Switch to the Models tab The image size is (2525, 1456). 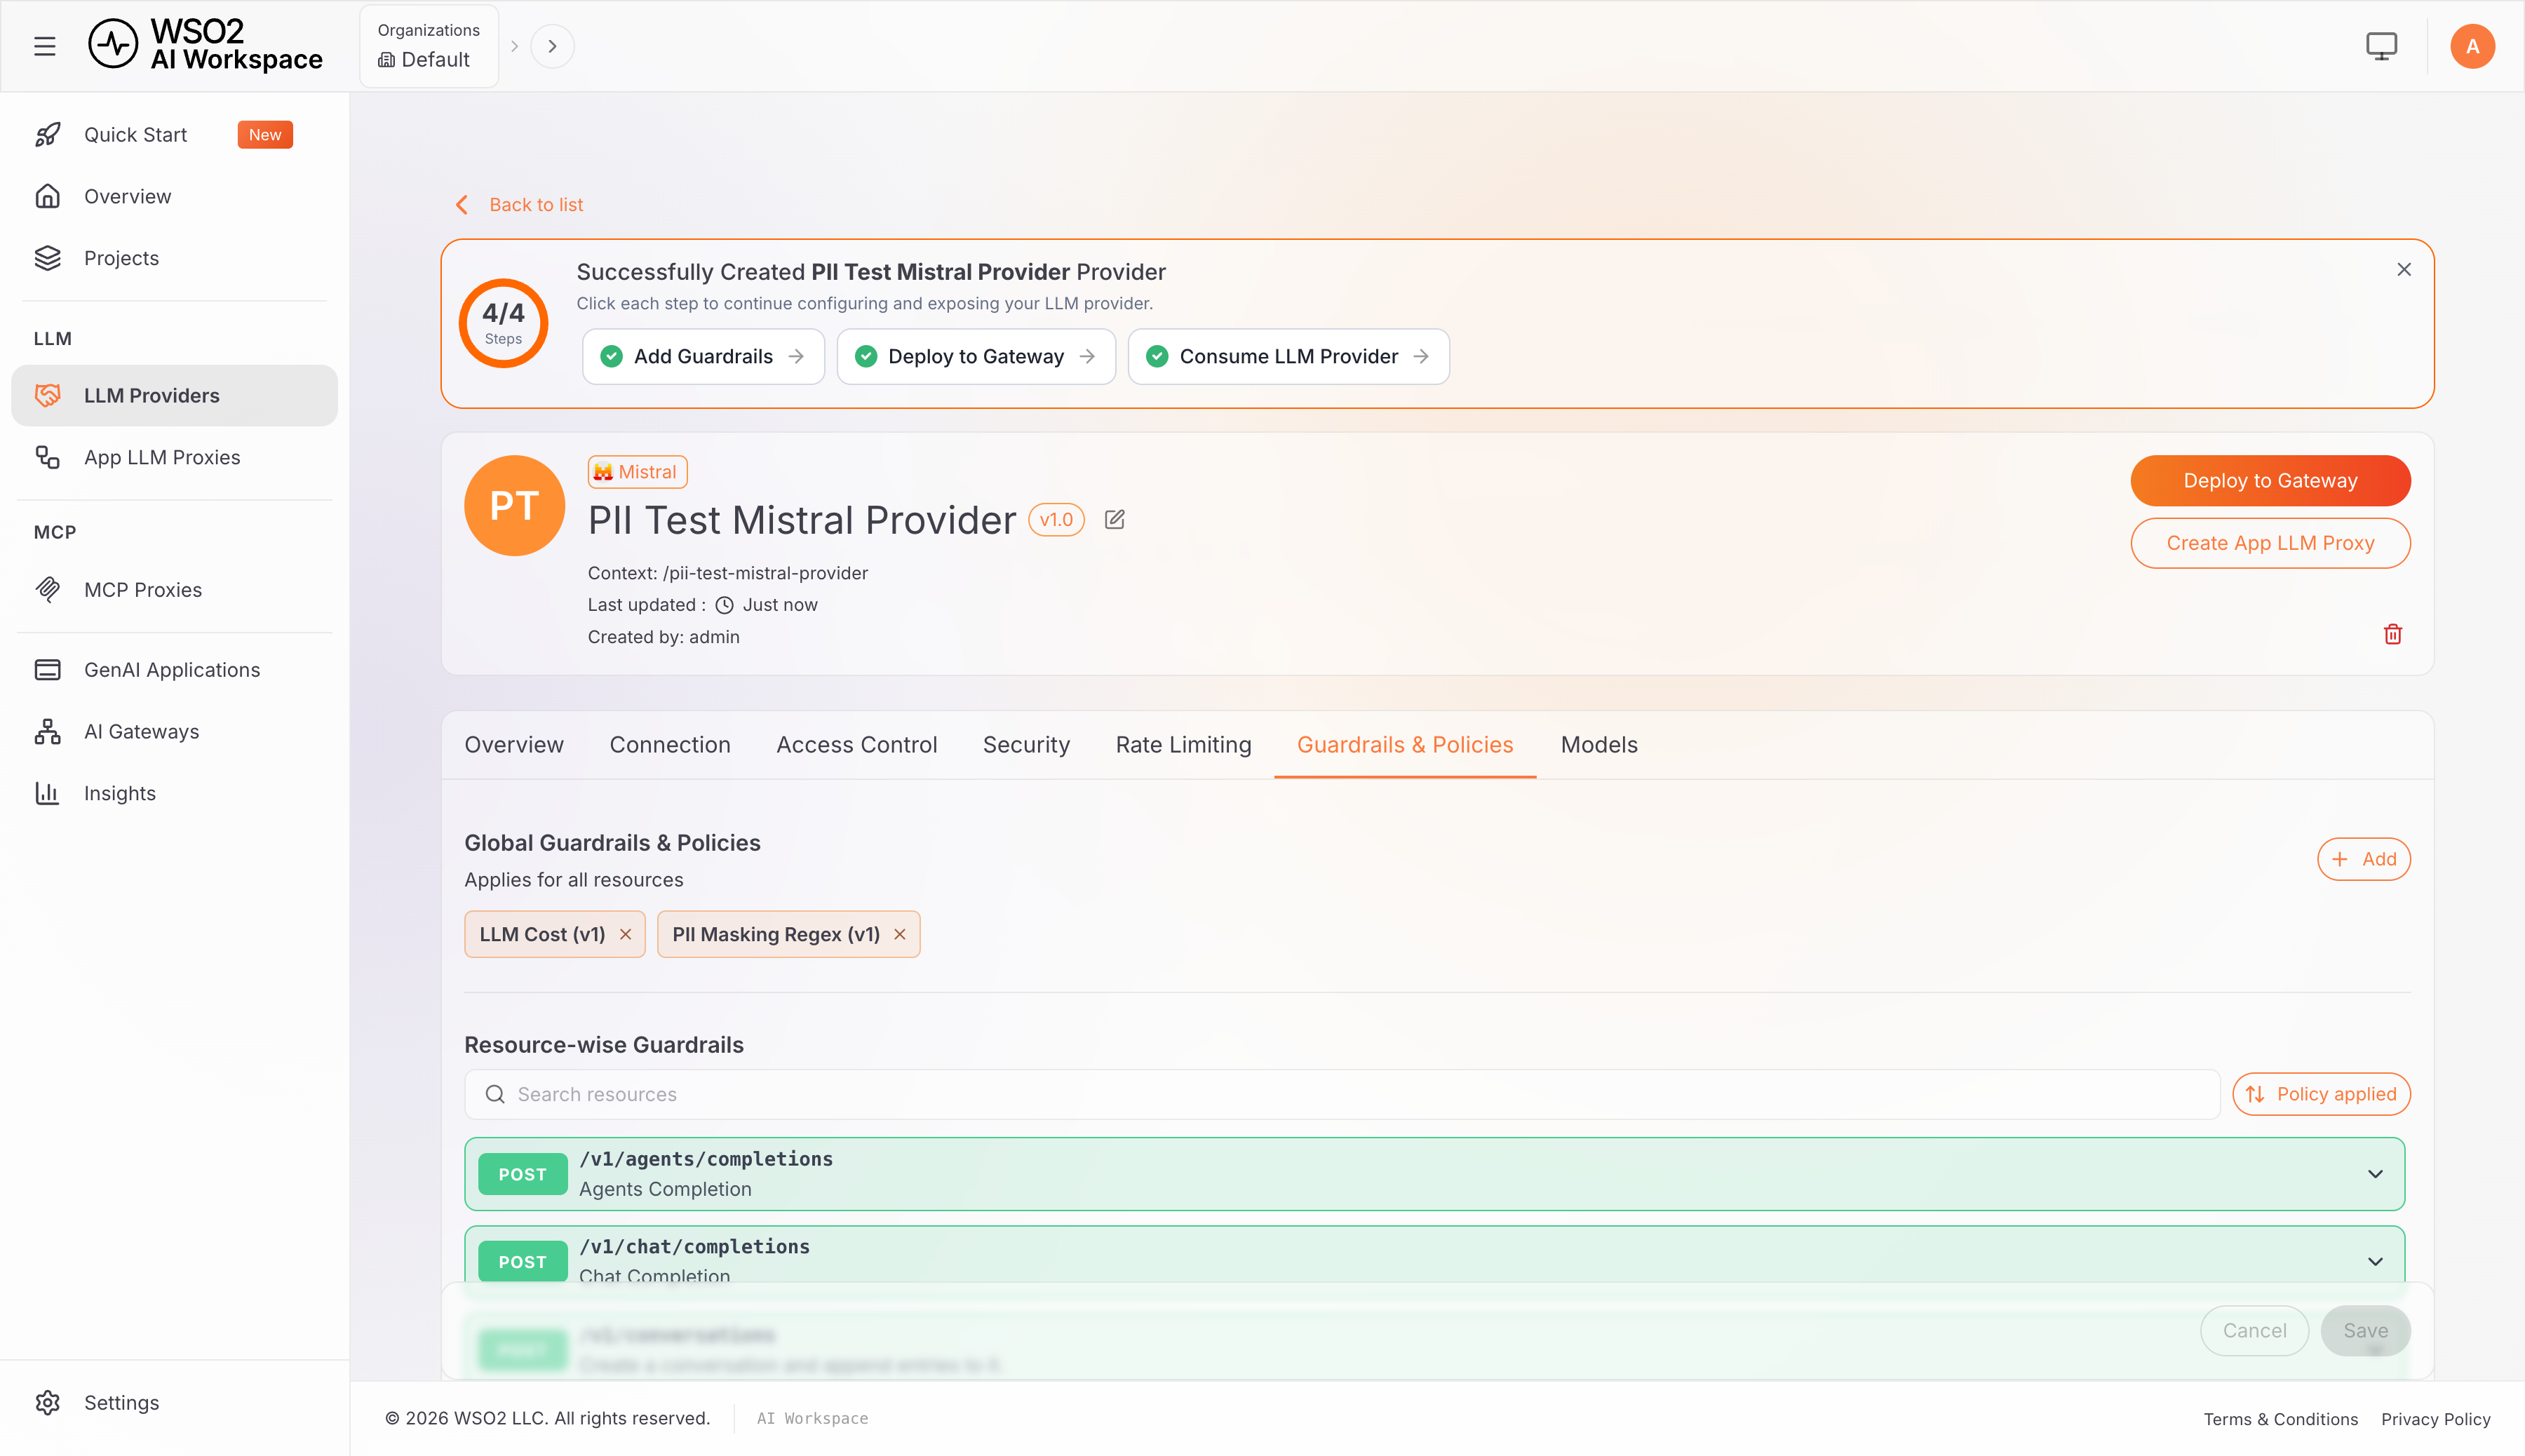pos(1599,745)
